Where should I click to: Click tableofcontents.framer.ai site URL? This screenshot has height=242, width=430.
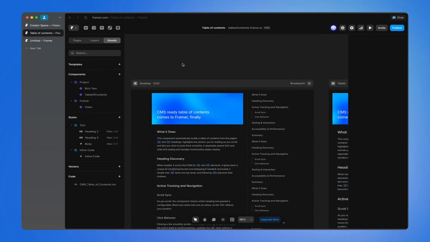click(245, 28)
